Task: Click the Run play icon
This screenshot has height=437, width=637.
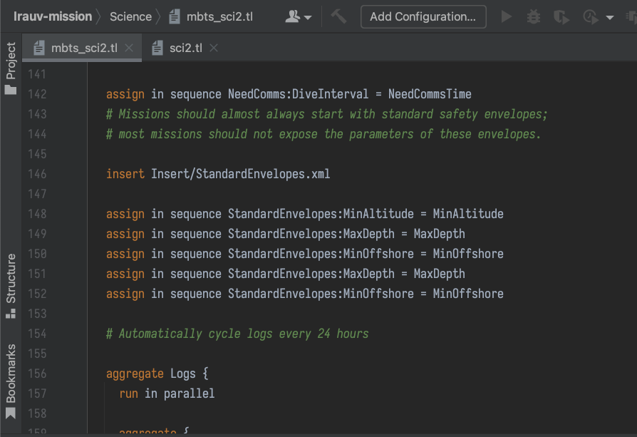Action: (507, 16)
